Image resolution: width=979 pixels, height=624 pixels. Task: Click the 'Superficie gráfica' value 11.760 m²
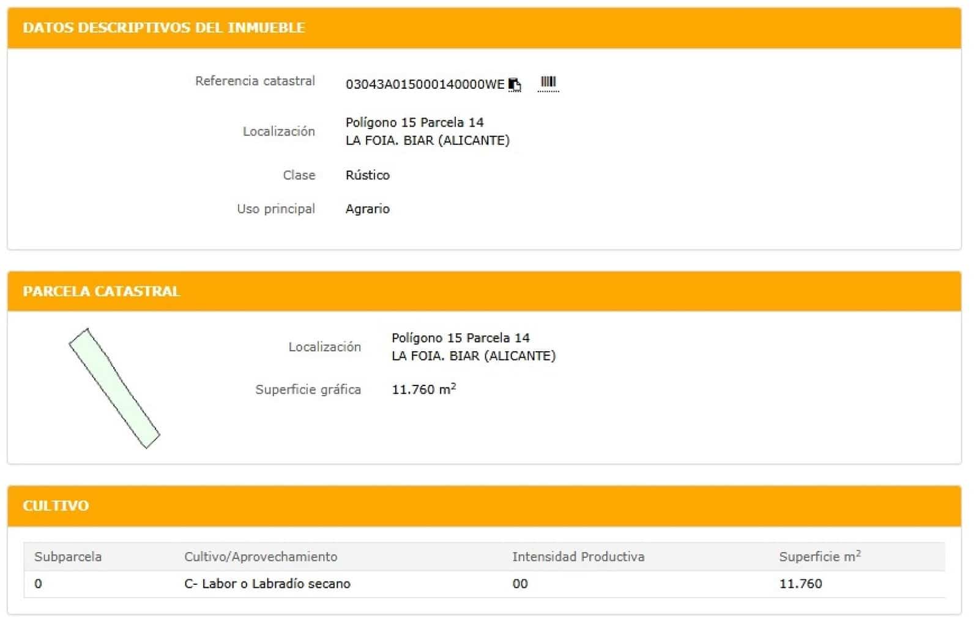pos(423,389)
